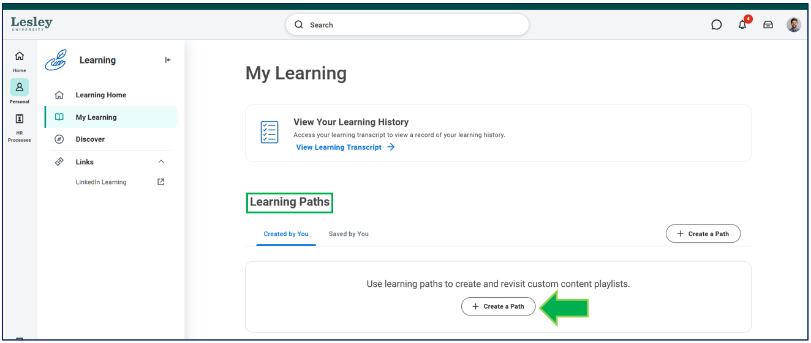
Task: Open the user profile avatar
Action: coord(794,25)
